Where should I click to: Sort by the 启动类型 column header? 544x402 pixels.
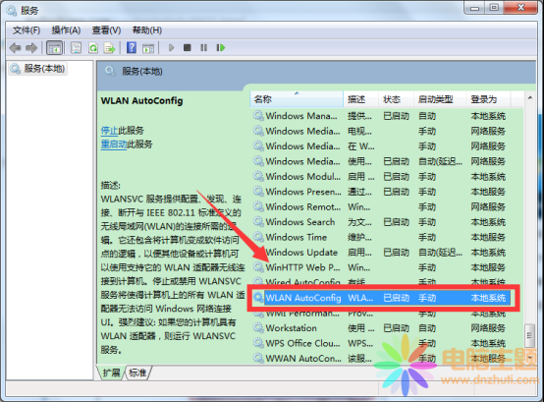pos(440,99)
